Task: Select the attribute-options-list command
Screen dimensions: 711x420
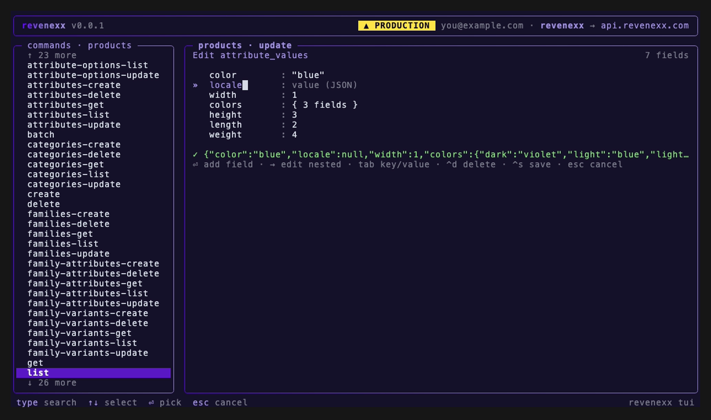Action: (x=88, y=65)
